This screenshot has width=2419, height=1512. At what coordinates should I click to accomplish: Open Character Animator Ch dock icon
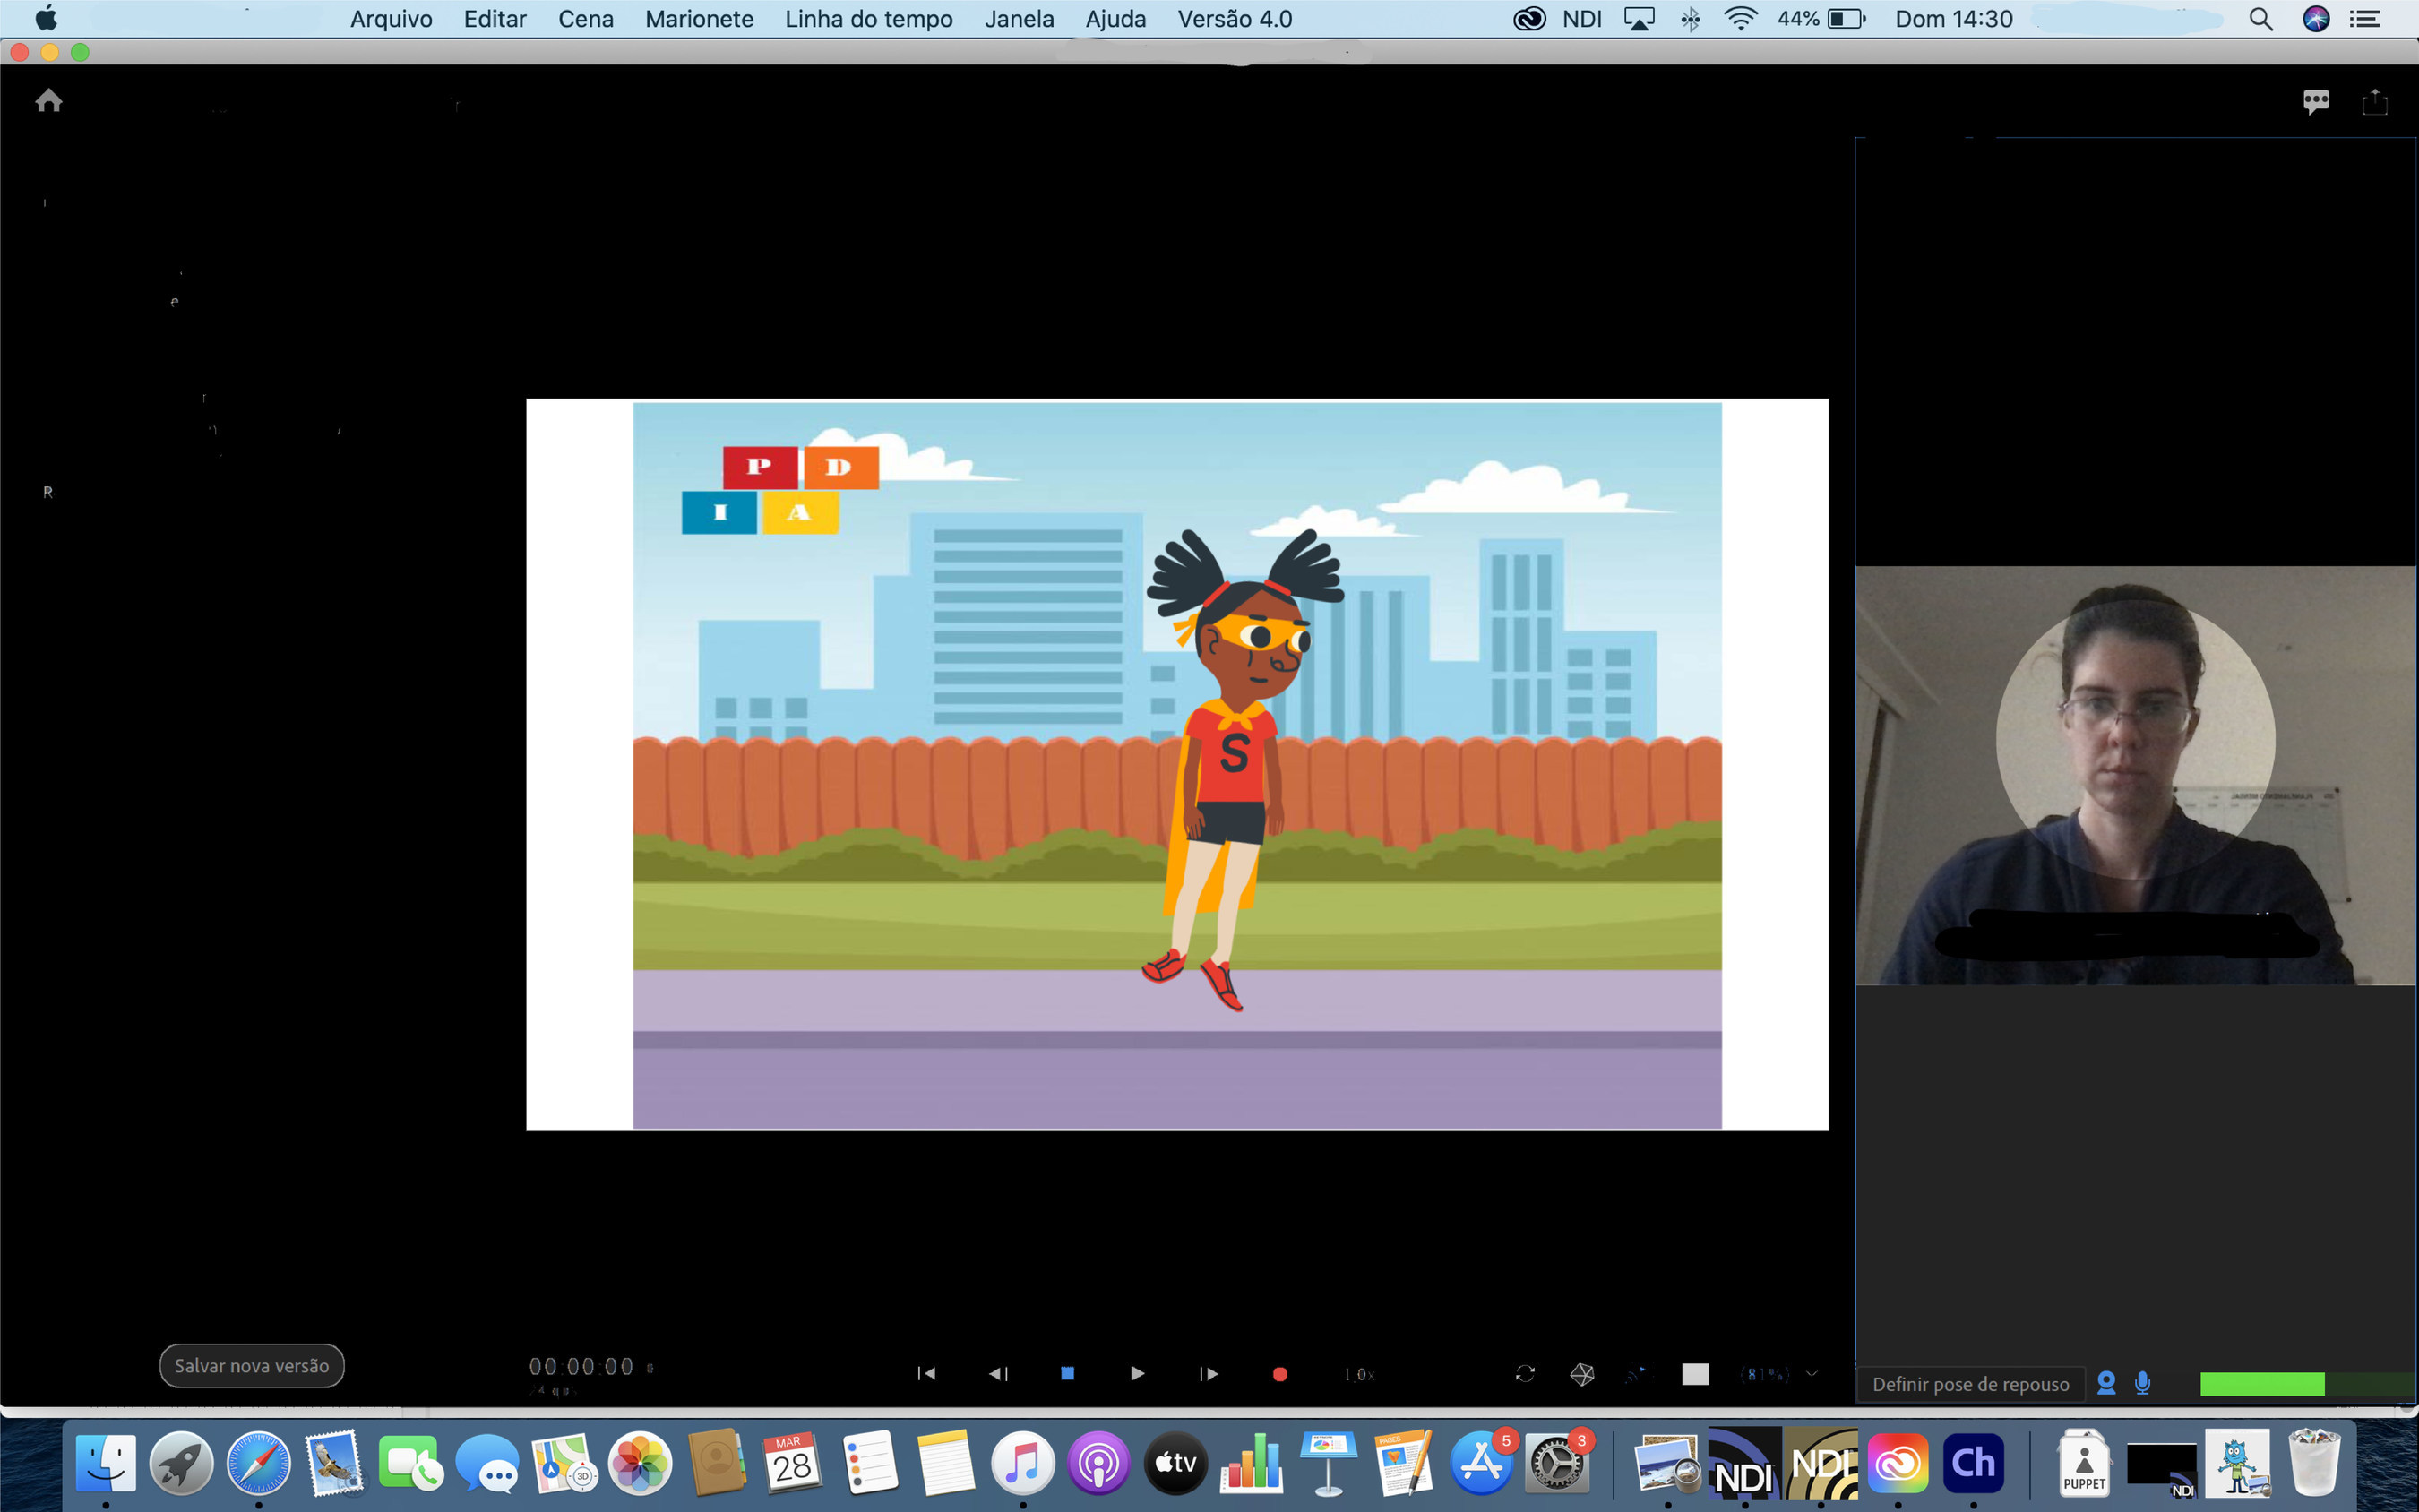1973,1463
